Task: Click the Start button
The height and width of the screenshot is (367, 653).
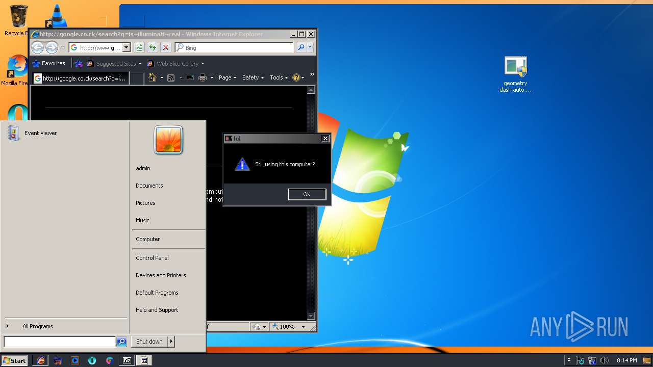Action: [x=14, y=360]
